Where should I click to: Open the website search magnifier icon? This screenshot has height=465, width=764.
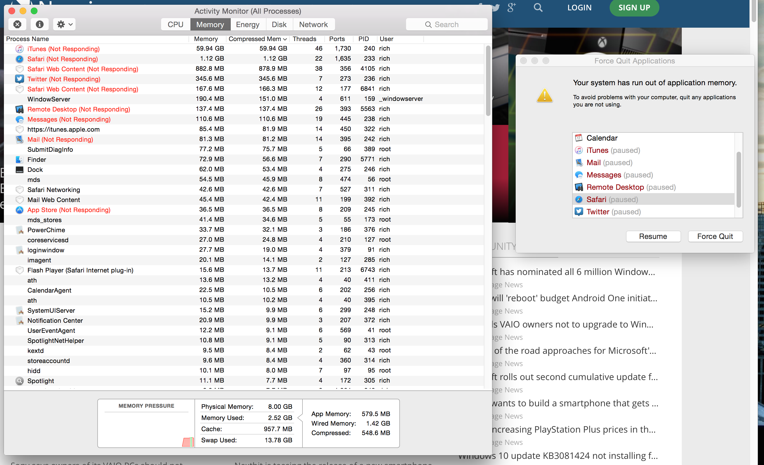tap(538, 8)
